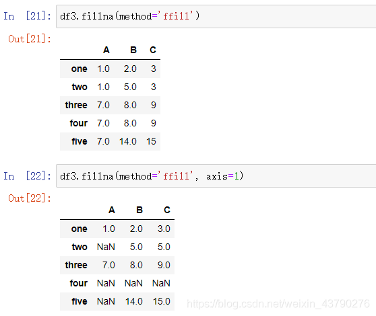Click the Out[21] output prompt
This screenshot has height=316, width=376.
pyautogui.click(x=30, y=39)
